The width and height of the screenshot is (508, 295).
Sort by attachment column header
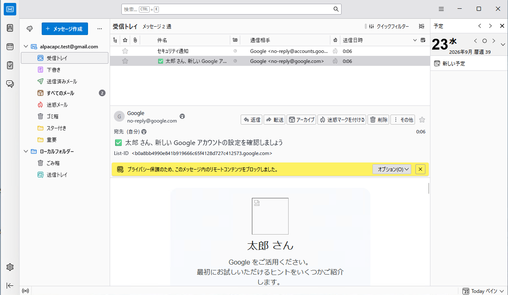(x=135, y=40)
